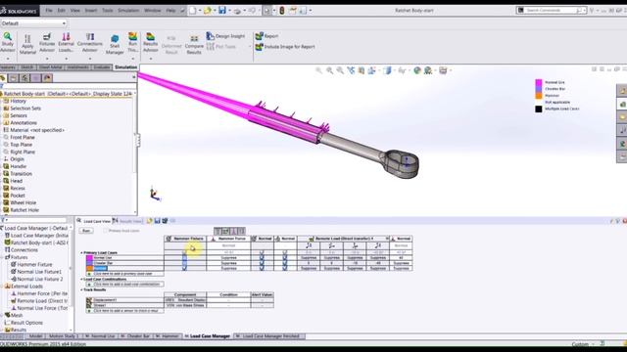Click here to add a load case combination
The height and width of the screenshot is (352, 627).
(125, 285)
